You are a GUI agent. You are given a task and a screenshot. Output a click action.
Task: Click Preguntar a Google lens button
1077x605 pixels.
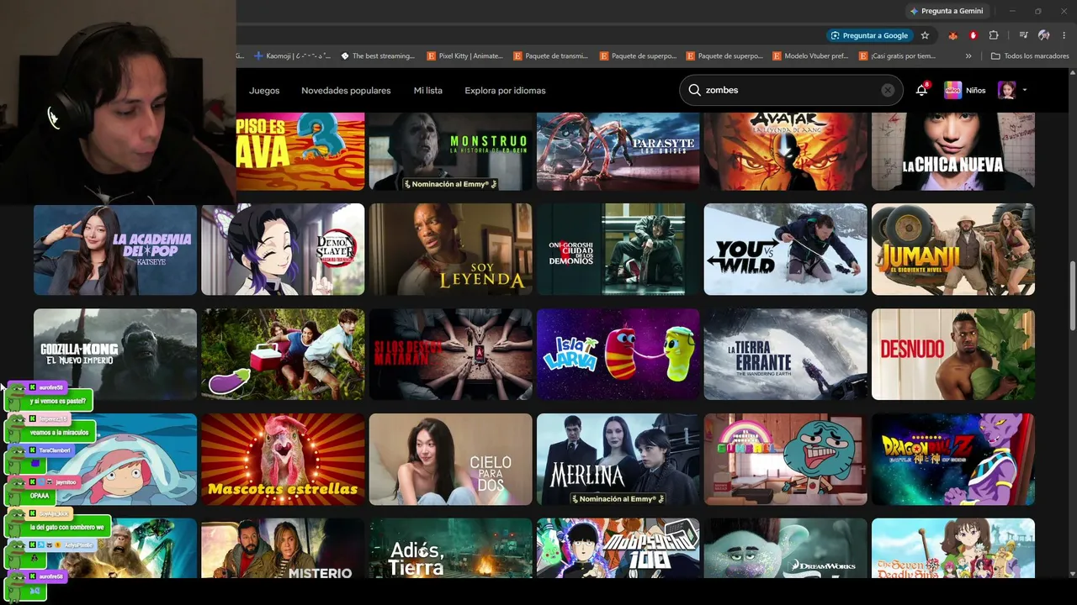(x=870, y=35)
